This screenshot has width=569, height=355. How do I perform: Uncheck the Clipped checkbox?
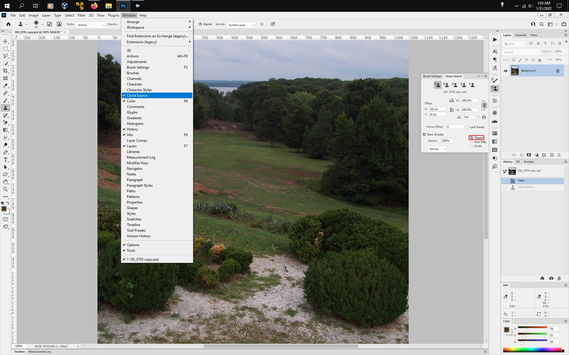(x=471, y=138)
